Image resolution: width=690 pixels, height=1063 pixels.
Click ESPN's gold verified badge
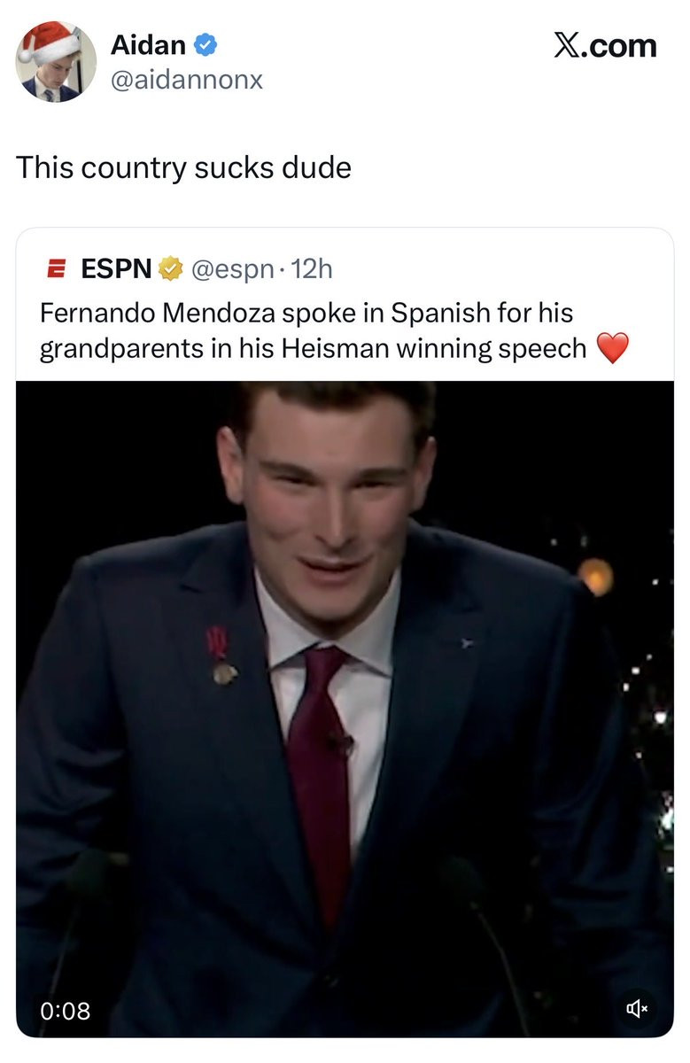(169, 268)
